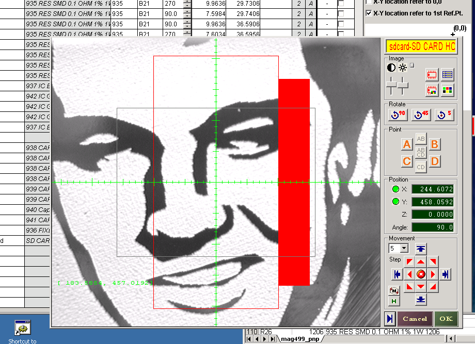Select point A
The image size is (475, 344).
407,144
